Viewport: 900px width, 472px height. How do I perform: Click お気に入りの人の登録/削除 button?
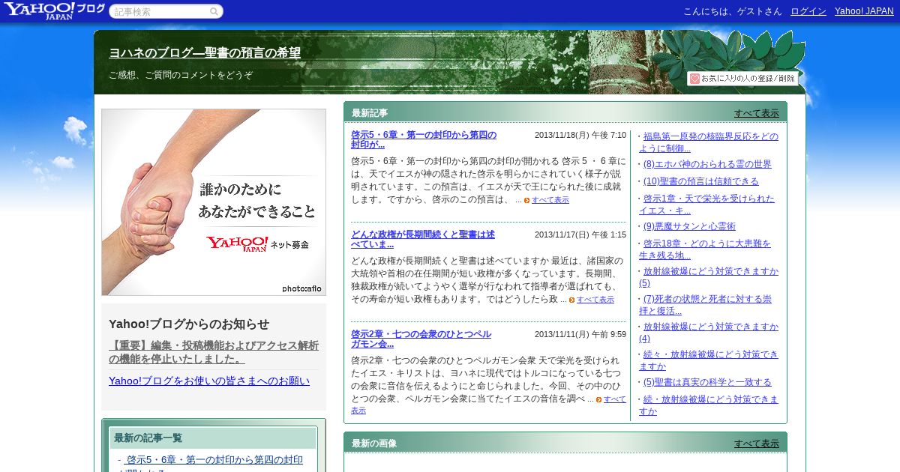coord(742,79)
